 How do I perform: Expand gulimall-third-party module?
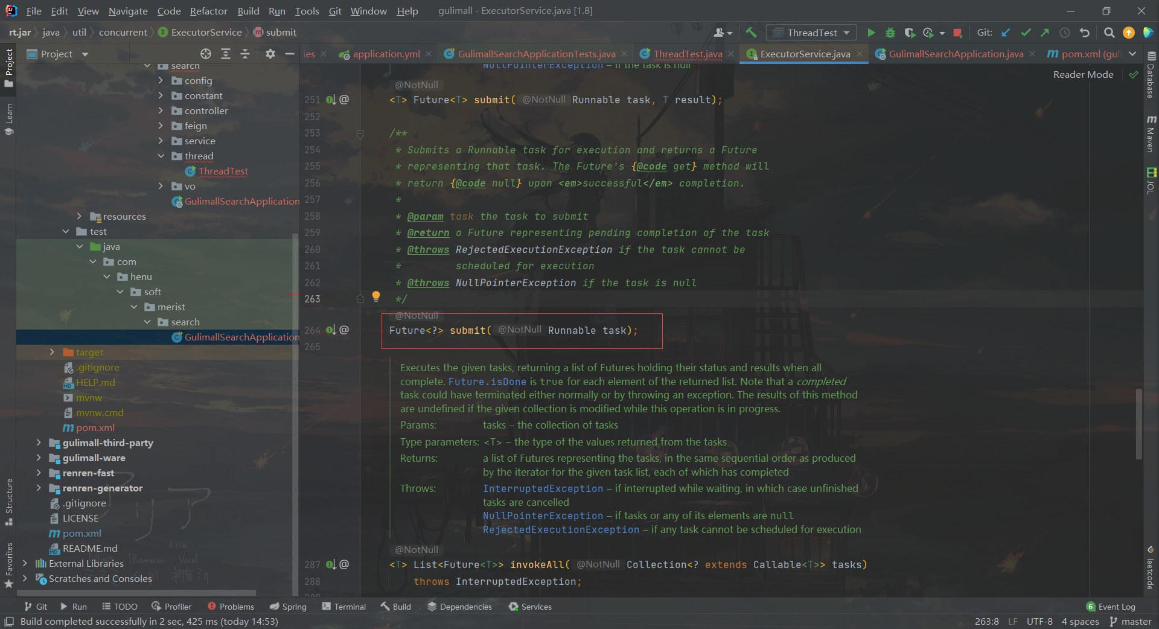(x=39, y=442)
